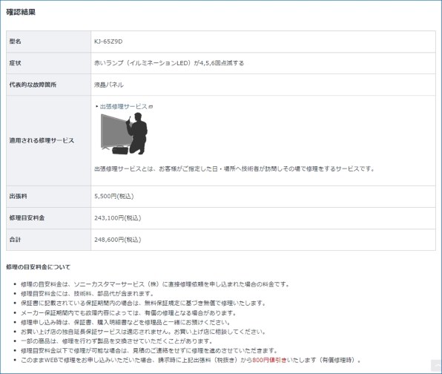Click the 出張修理サービスとは description sentence

[x=234, y=168]
